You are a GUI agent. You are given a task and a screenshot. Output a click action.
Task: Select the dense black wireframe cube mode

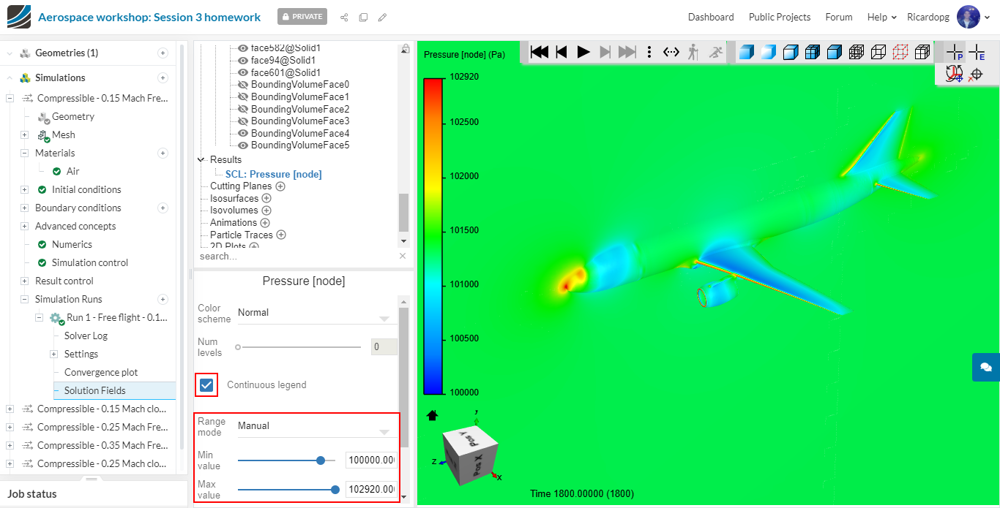click(857, 52)
